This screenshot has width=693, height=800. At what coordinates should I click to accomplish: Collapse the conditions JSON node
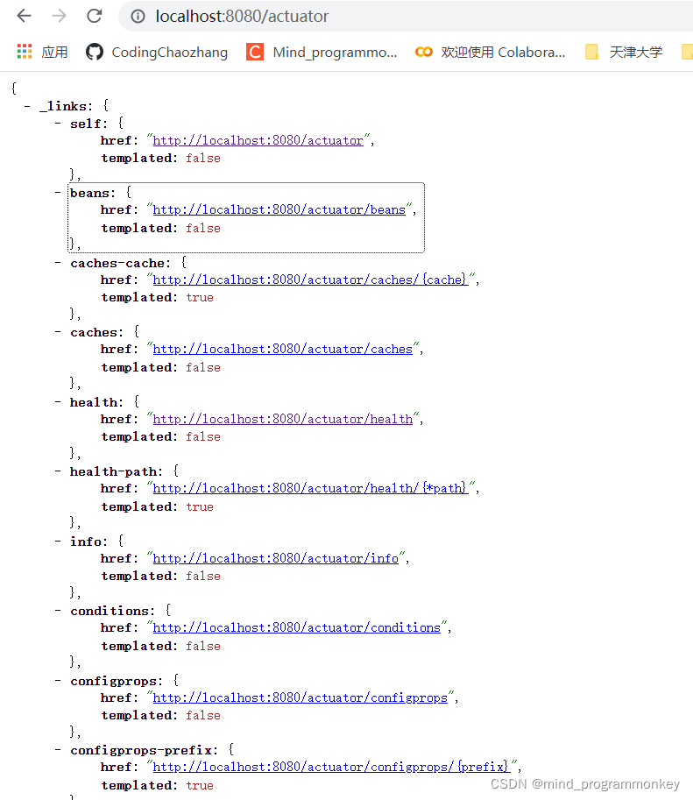[x=58, y=611]
